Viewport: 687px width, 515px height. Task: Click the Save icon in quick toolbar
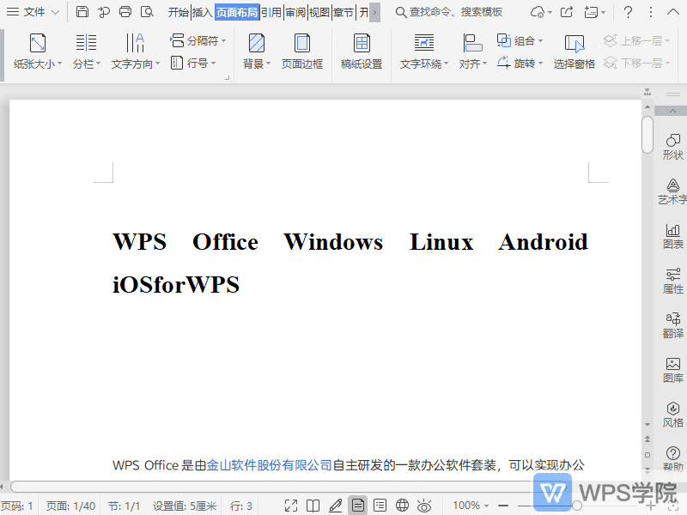pyautogui.click(x=82, y=12)
